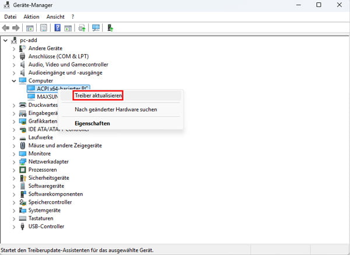Click the blue Help question mark icon
The image size is (350, 255).
coord(58,27)
